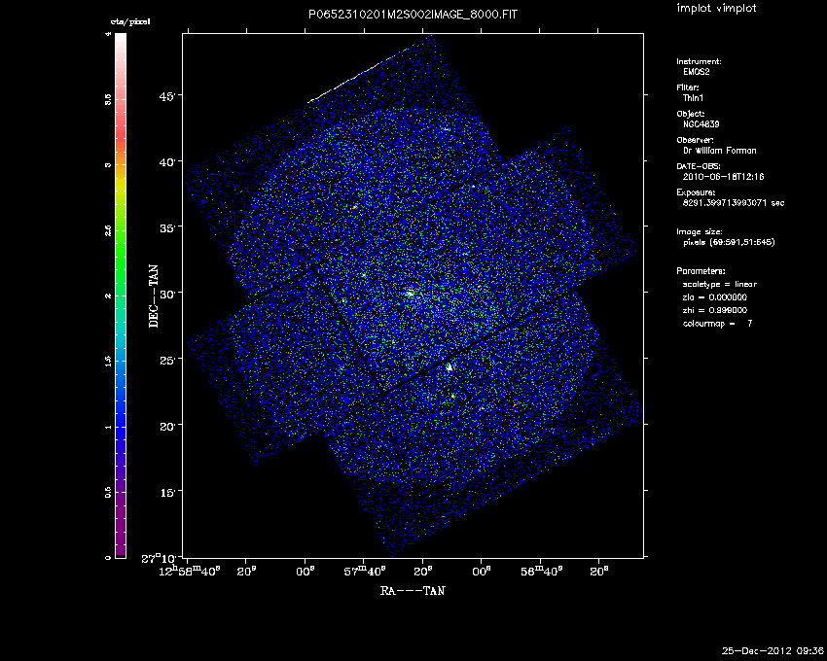This screenshot has width=827, height=661.
Task: Click the bright central source near DEC 30'
Action: (x=410, y=293)
